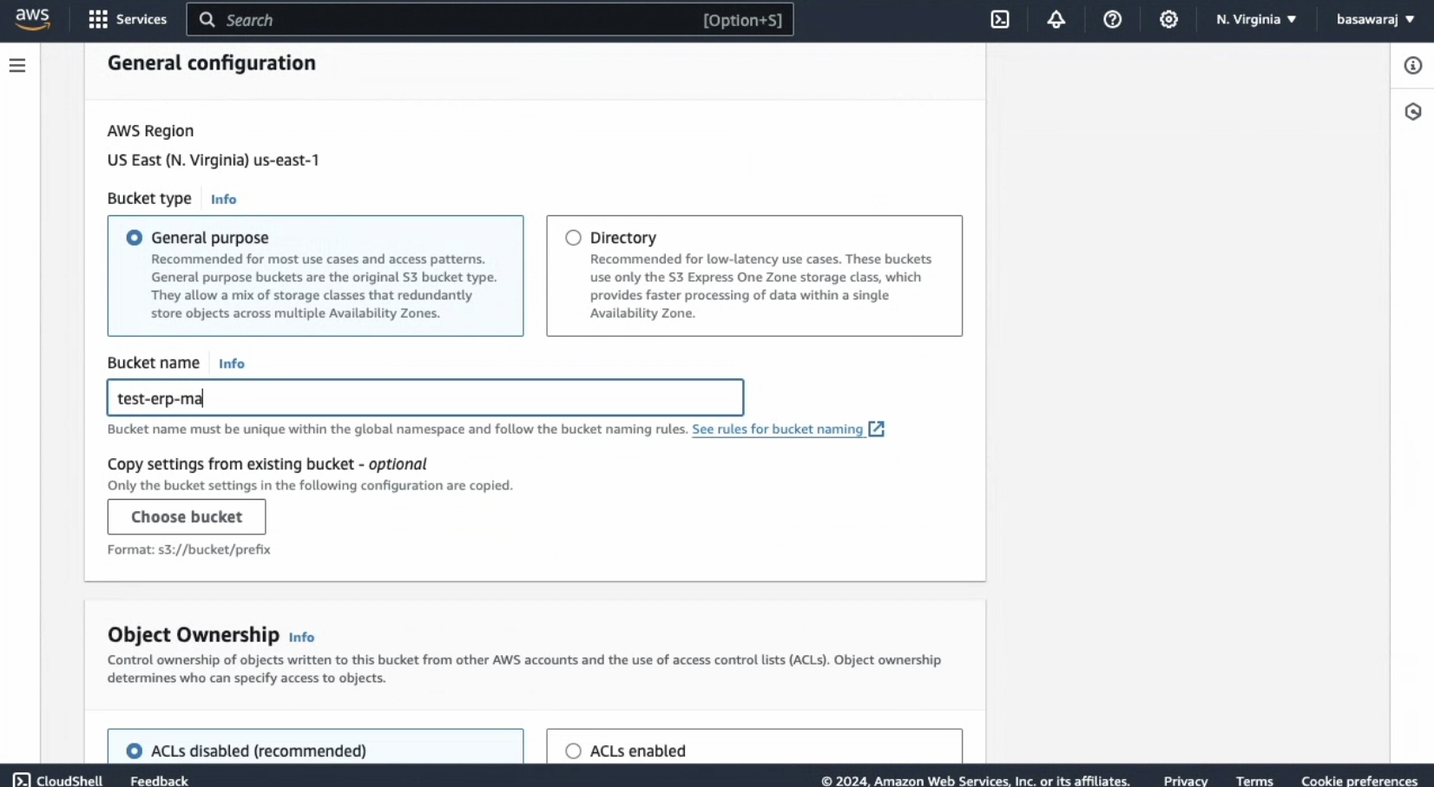Launch CloudShell from the top navigation icon
This screenshot has height=787, width=1434.
(1000, 19)
